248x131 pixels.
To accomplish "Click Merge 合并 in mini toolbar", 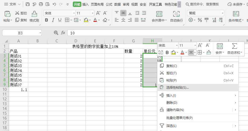I will (220, 49).
